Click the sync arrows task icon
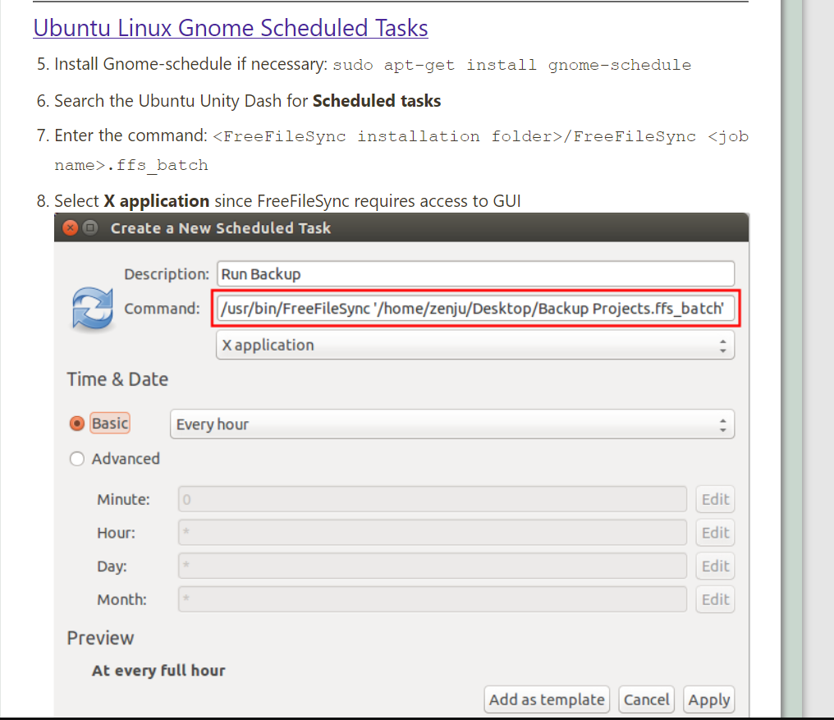 coord(93,309)
